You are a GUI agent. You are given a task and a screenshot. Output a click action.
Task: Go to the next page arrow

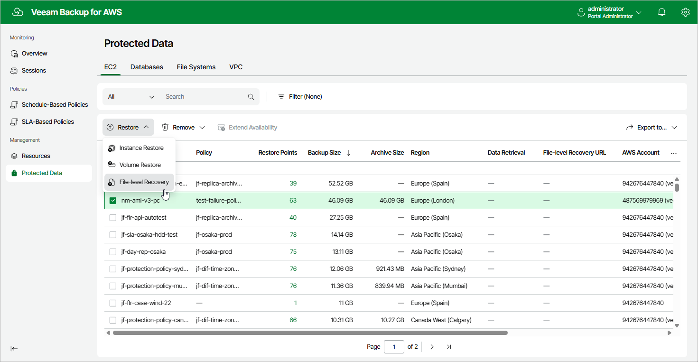click(432, 347)
